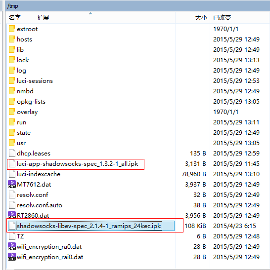This screenshot has height=270, width=270.
Task: Sort by the 名字 column header
Action: 15,18
